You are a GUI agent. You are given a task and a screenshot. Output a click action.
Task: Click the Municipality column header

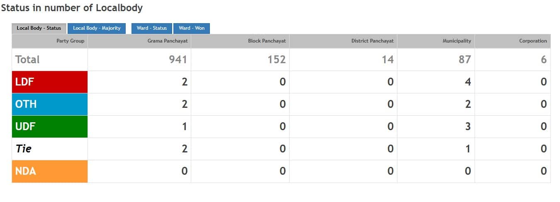[457, 41]
